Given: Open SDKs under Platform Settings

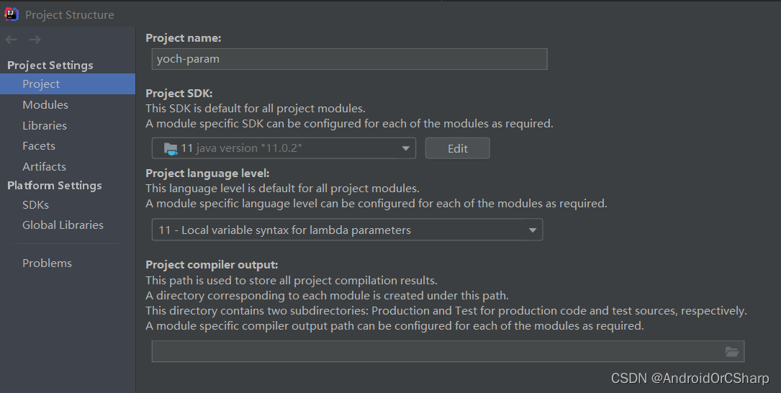Looking at the screenshot, I should pyautogui.click(x=35, y=205).
